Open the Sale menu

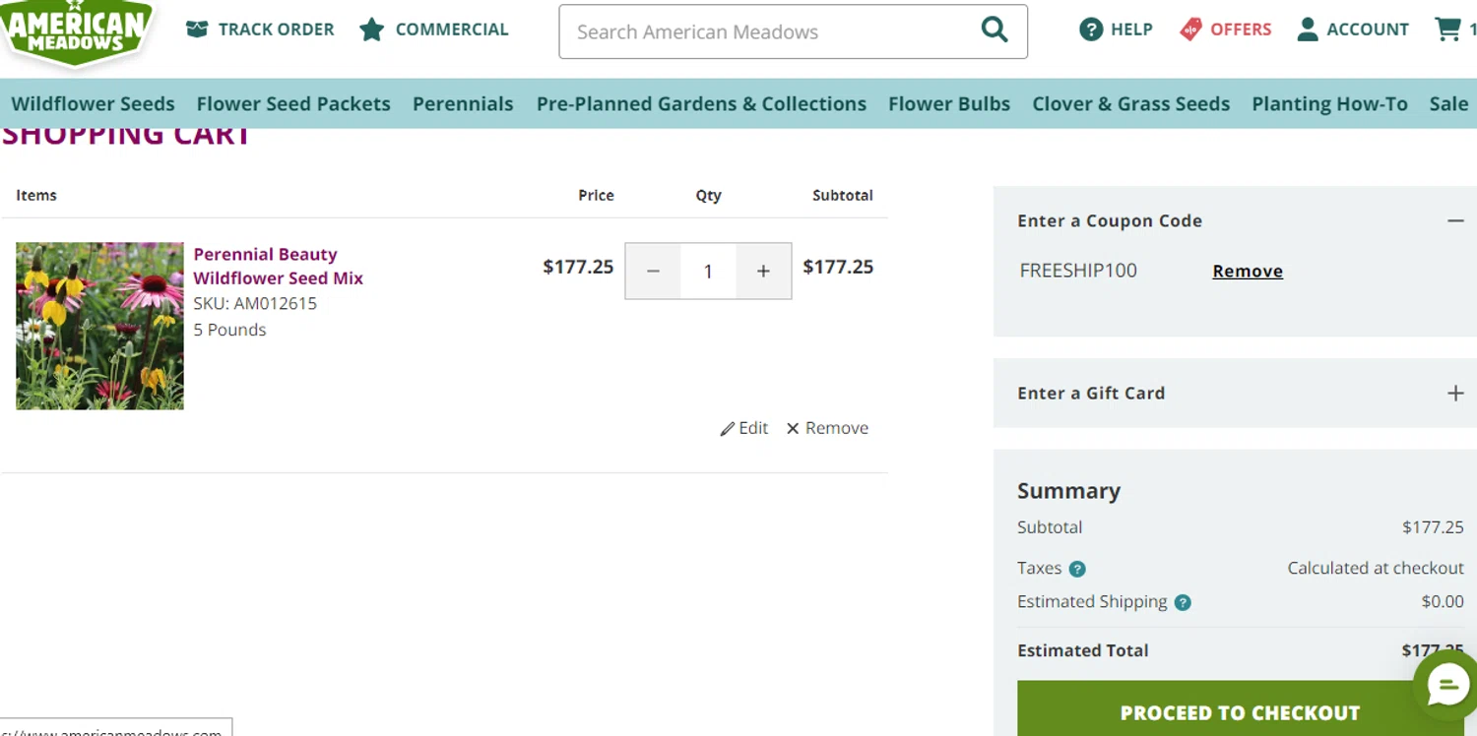click(x=1448, y=104)
